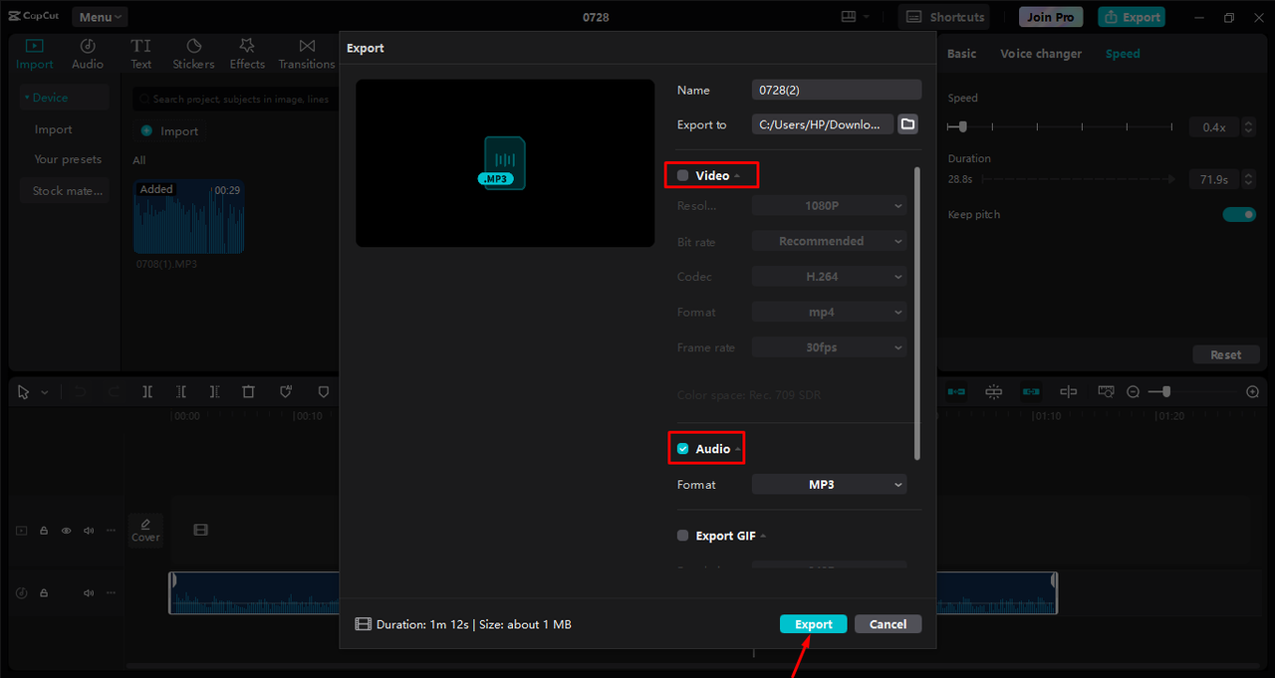Click the zoom out timeline icon

tap(1133, 392)
